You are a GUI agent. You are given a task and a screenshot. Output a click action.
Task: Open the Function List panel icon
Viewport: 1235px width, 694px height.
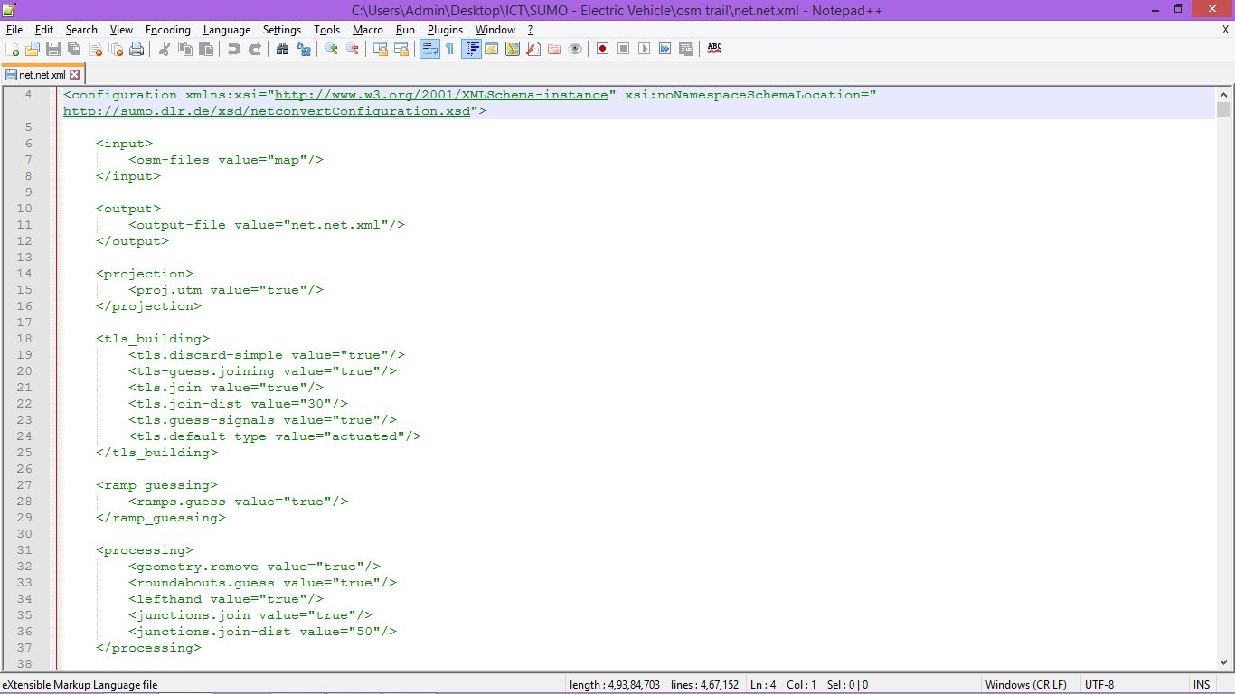coord(533,49)
